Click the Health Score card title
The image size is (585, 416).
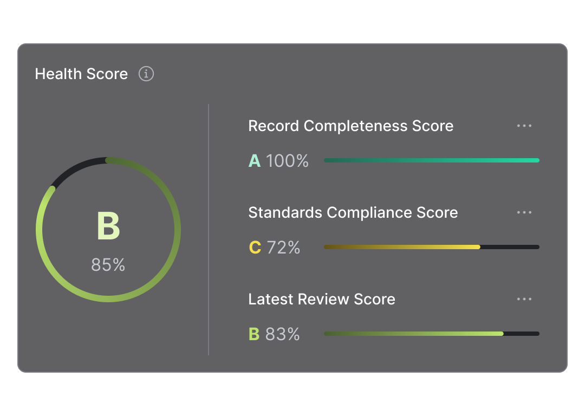81,74
